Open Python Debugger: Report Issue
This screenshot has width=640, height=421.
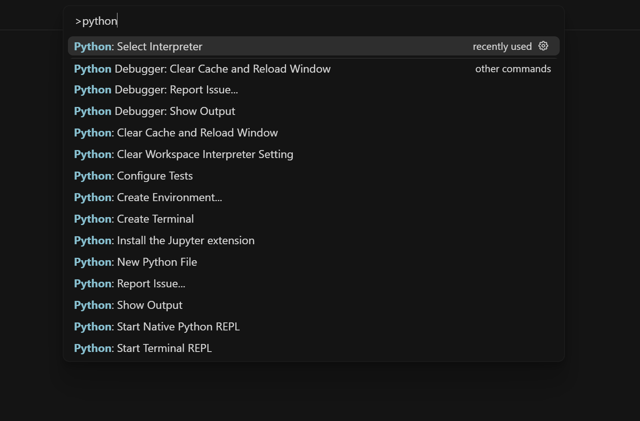click(x=156, y=89)
